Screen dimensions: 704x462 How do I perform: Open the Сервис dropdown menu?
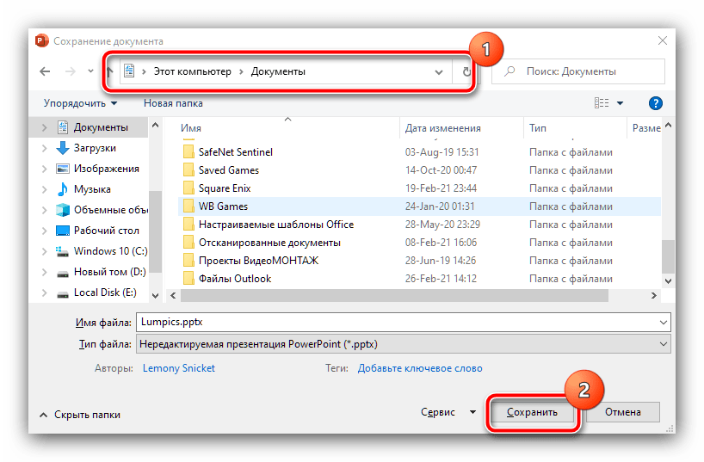(x=448, y=412)
